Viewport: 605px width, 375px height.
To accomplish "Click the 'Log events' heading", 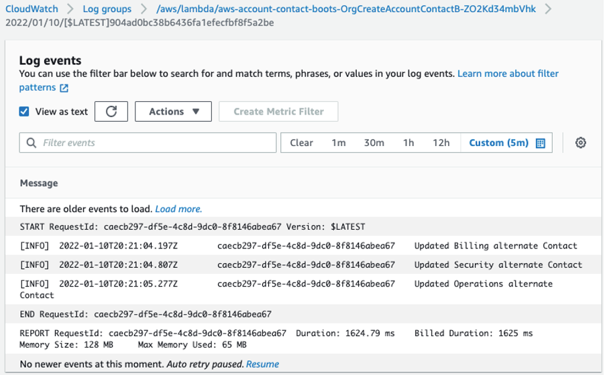I will (x=50, y=60).
